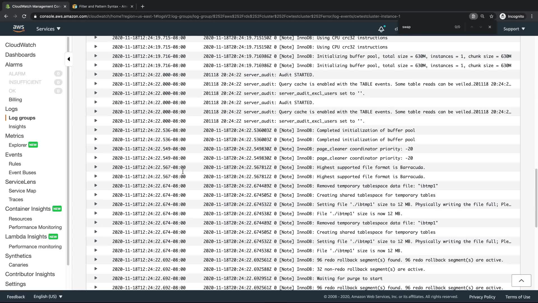The width and height of the screenshot is (538, 303).
Task: Open the notifications bell icon
Action: [381, 29]
